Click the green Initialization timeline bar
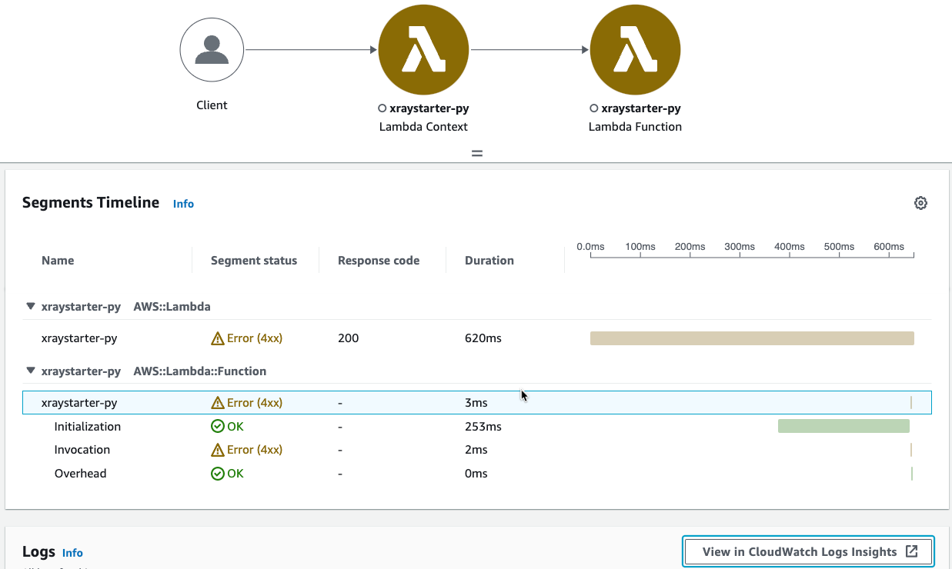 coord(843,426)
